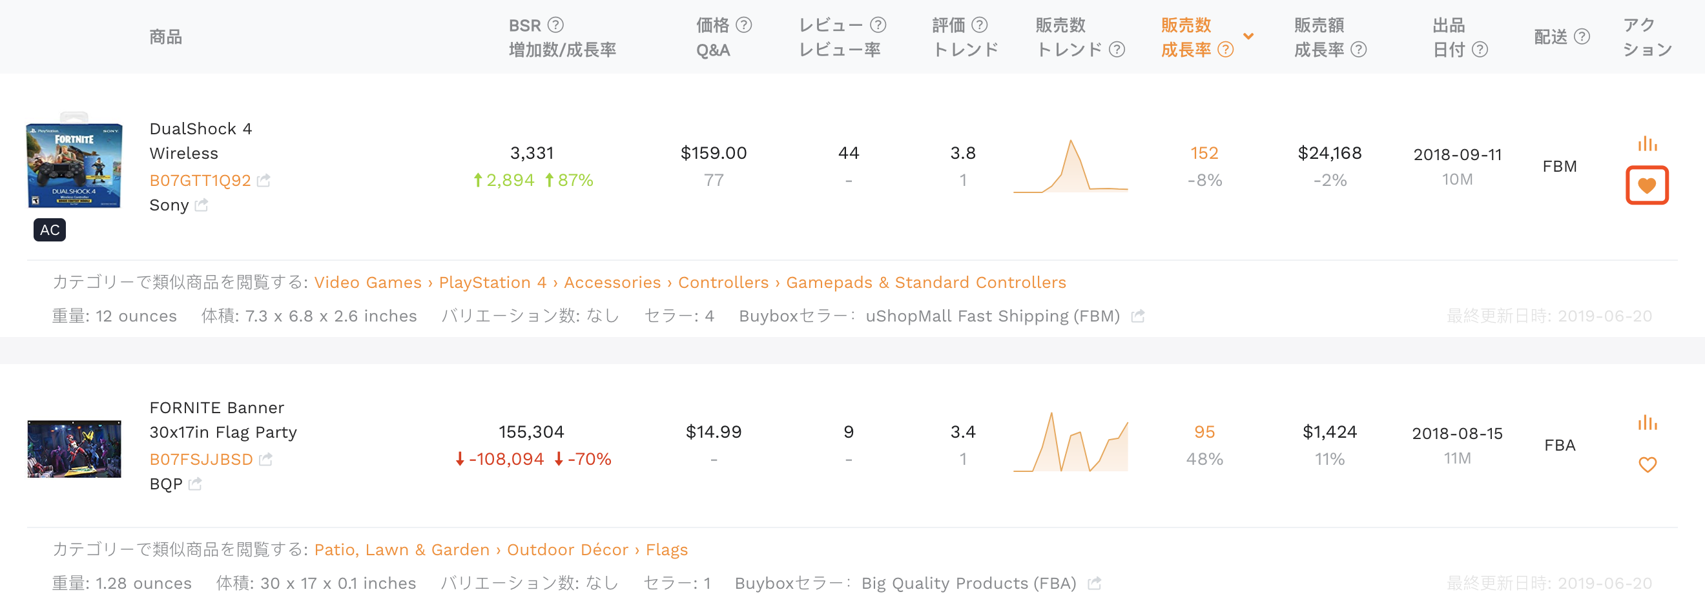Sort by the 出品 日付 column header
The width and height of the screenshot is (1705, 603).
coord(1449,37)
